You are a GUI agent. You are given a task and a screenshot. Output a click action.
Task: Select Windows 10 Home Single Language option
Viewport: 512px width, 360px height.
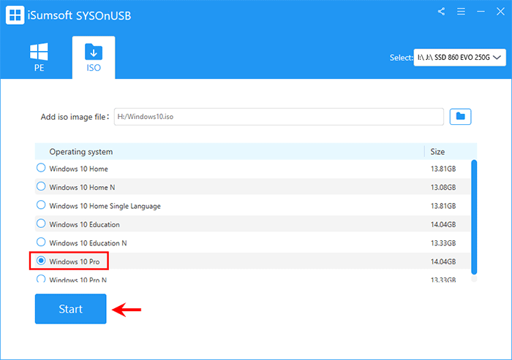41,205
